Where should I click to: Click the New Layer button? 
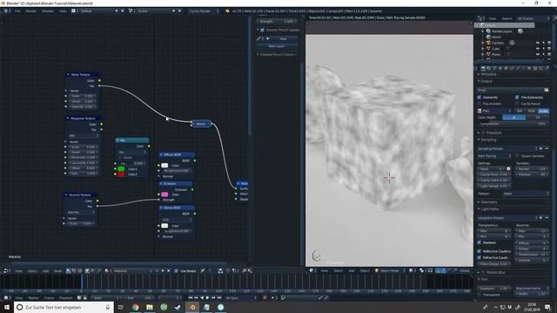(277, 46)
